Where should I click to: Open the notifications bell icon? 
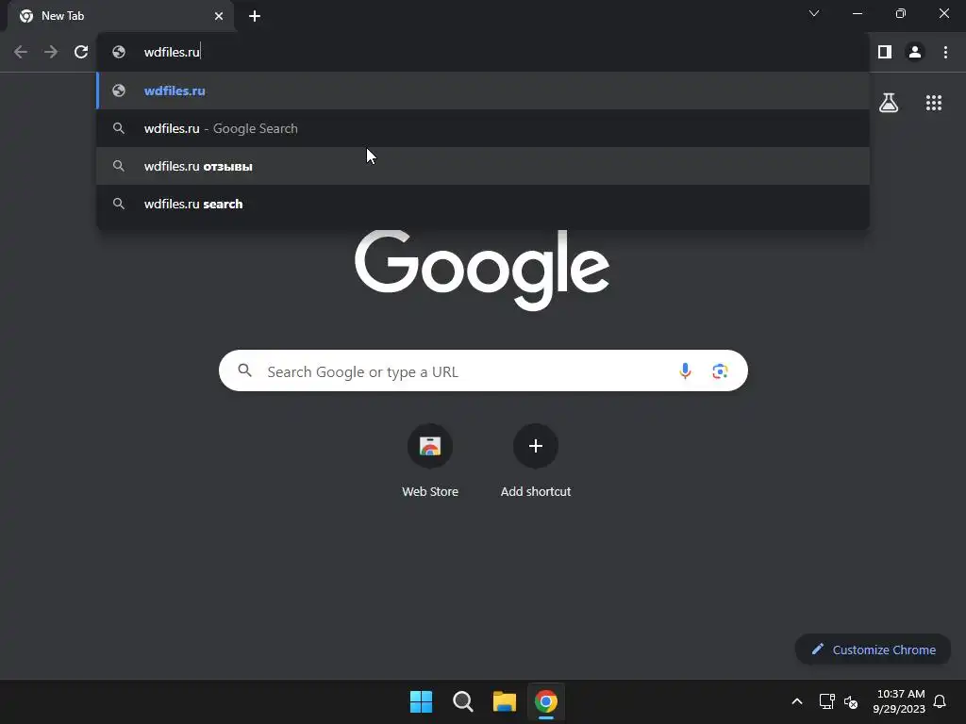(940, 701)
